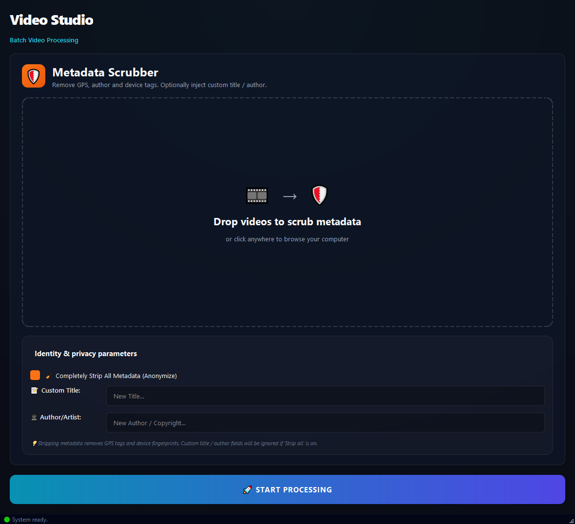Click the video drop zone to browse files
575x524 pixels.
[287, 212]
